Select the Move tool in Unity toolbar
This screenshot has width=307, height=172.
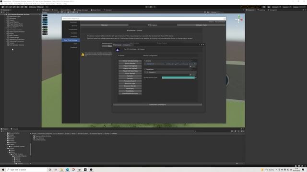click(6, 7)
